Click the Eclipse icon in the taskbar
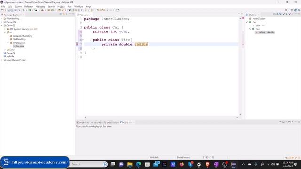 [x=233, y=164]
